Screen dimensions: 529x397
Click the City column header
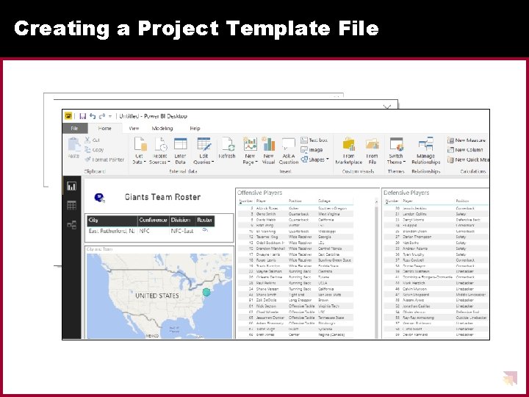112,220
